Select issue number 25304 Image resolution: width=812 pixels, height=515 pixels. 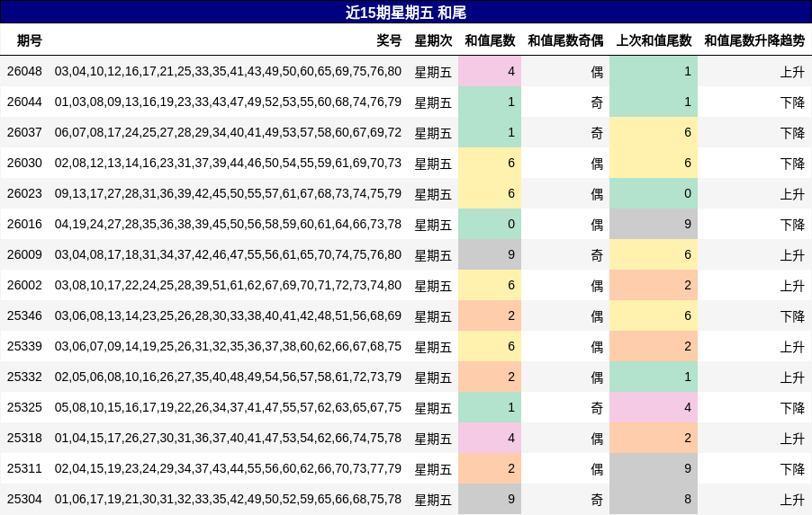24,499
